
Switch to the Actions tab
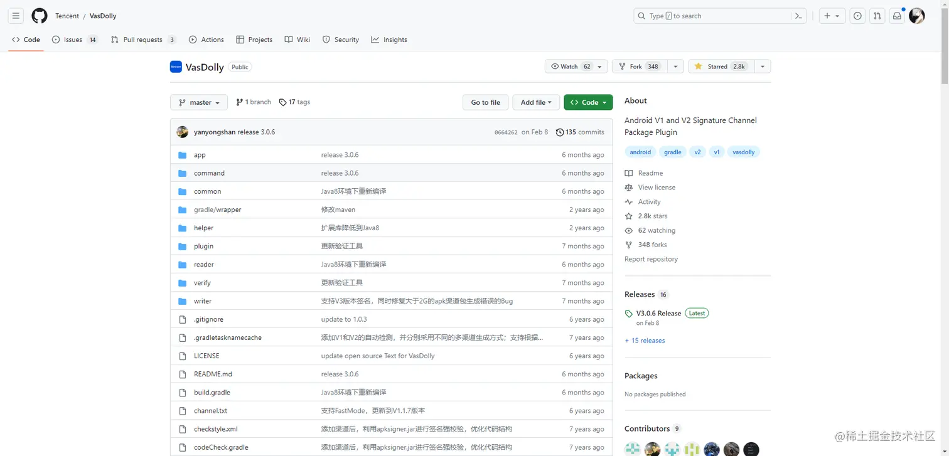tap(206, 40)
